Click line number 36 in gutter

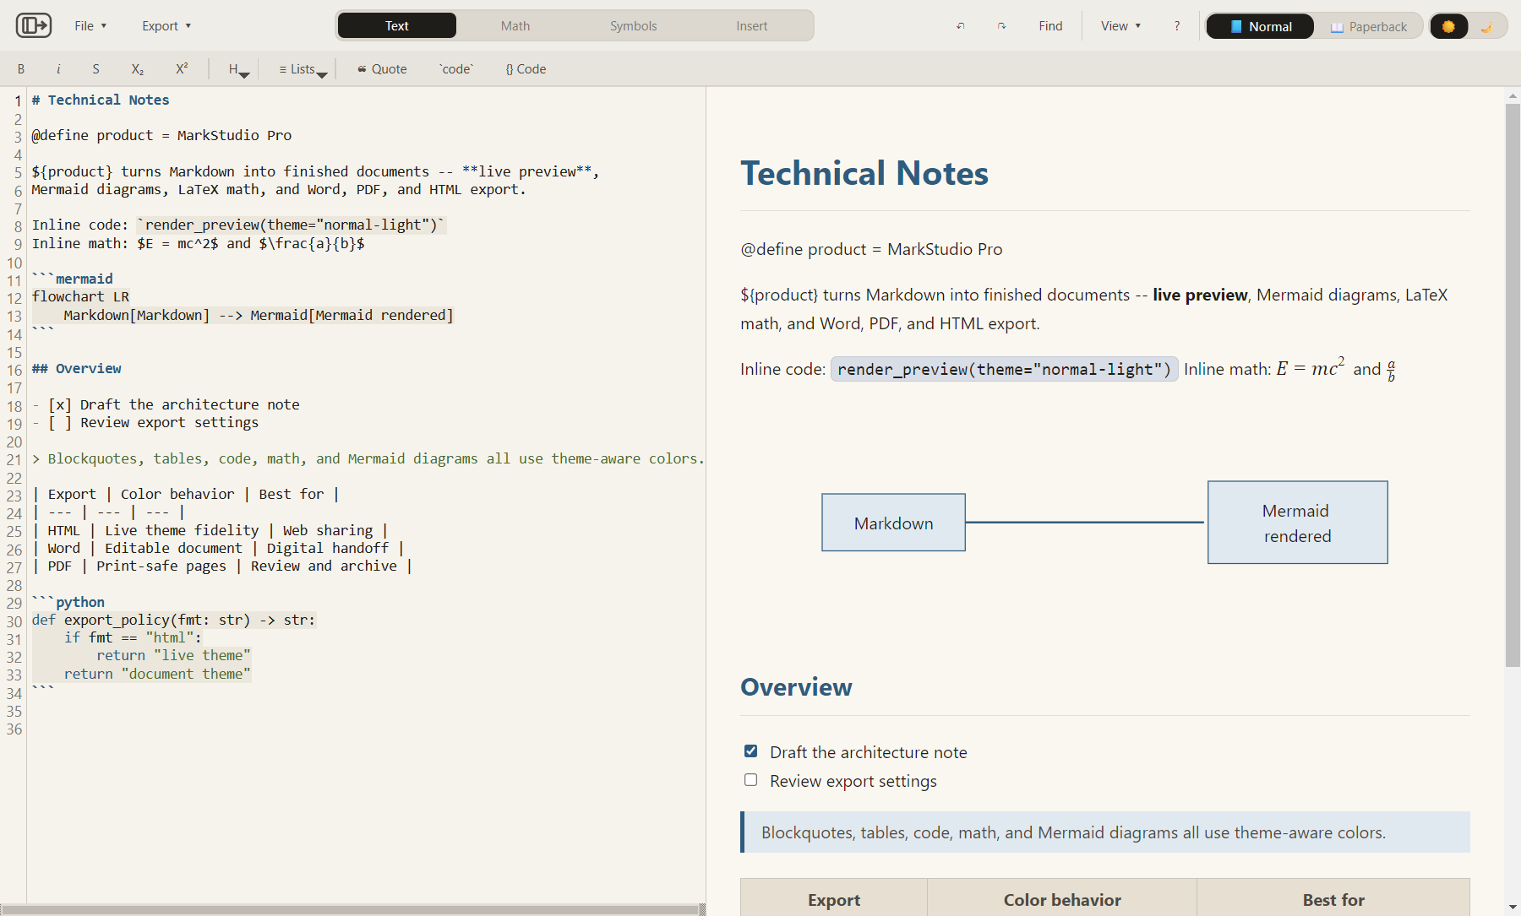(14, 729)
